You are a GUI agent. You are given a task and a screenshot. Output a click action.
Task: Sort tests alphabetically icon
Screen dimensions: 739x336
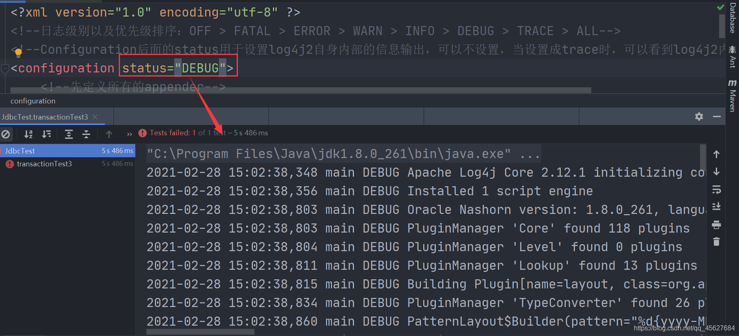coord(28,134)
